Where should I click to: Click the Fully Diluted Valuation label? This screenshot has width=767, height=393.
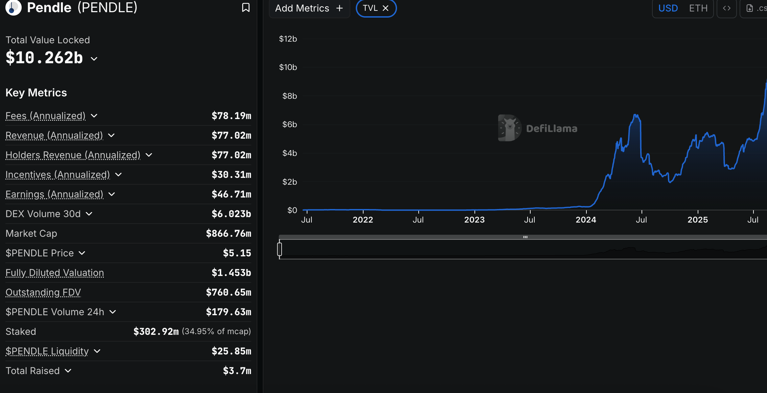tap(55, 273)
